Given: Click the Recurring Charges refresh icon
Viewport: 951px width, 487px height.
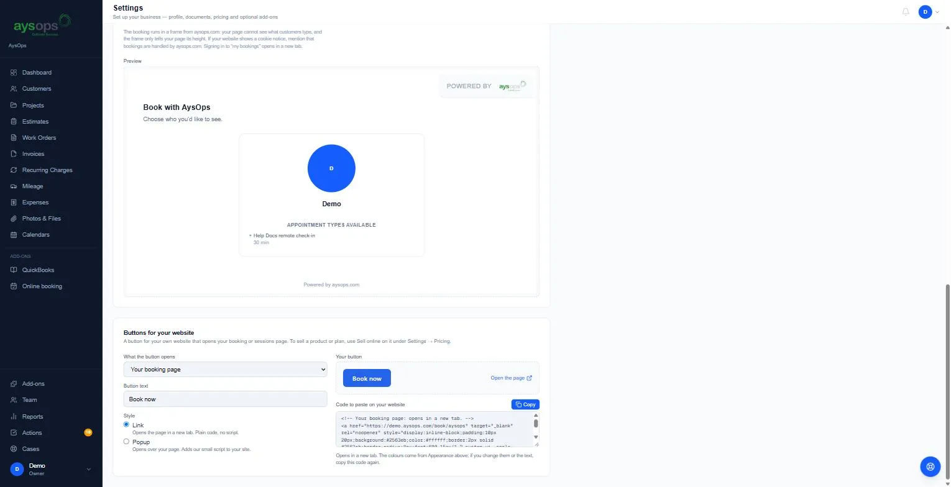Looking at the screenshot, I should [x=14, y=170].
